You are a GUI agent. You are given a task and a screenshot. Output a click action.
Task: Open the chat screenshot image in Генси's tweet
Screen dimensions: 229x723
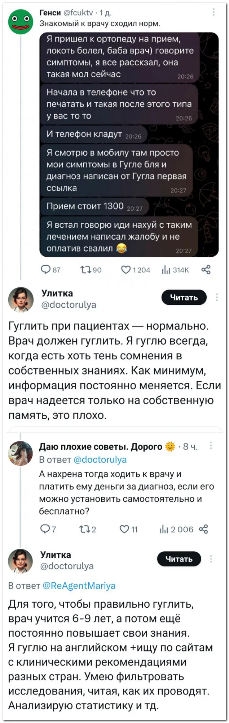tap(129, 144)
